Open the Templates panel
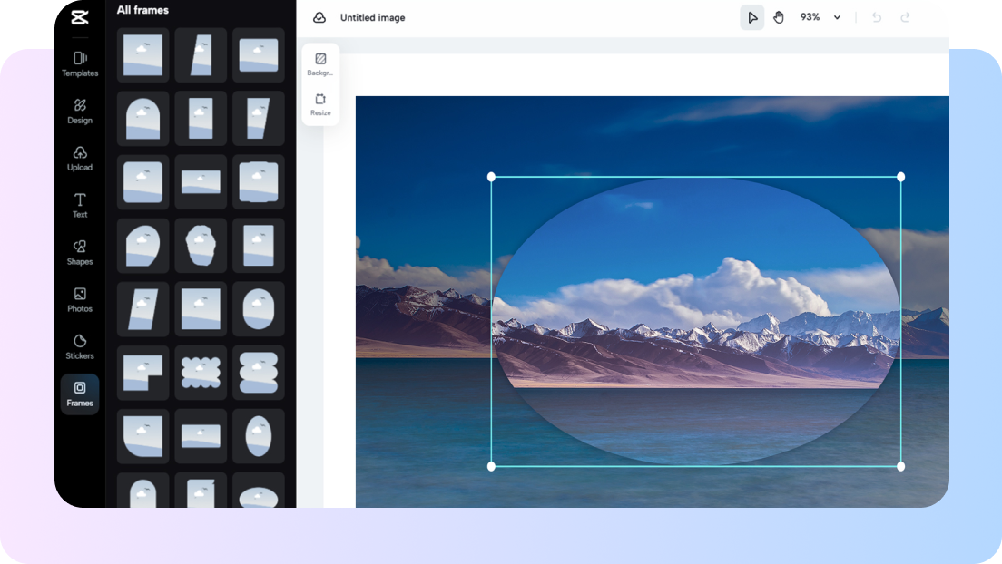This screenshot has width=1002, height=564. click(x=80, y=63)
